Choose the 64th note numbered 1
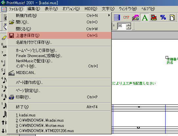 4,106
